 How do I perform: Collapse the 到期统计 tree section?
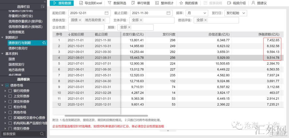pyautogui.click(x=2, y=38)
